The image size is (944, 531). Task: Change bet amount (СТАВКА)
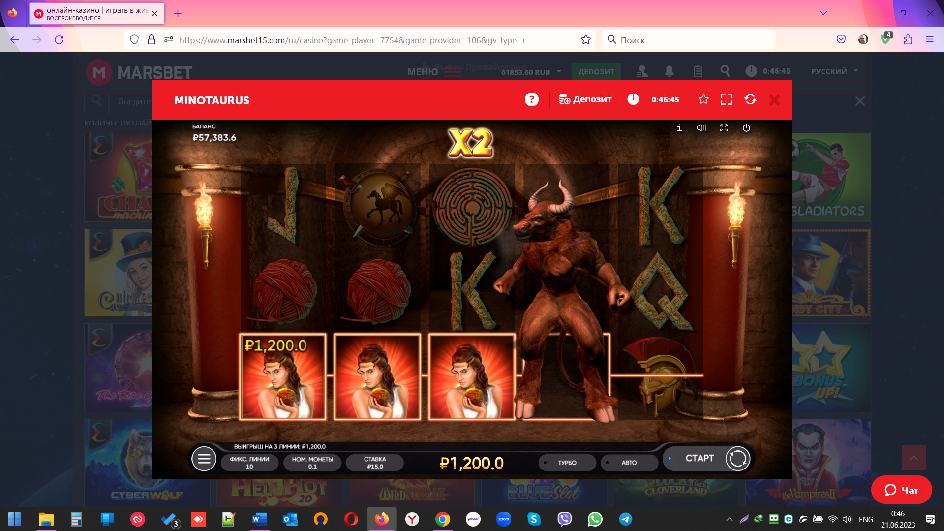(x=375, y=463)
